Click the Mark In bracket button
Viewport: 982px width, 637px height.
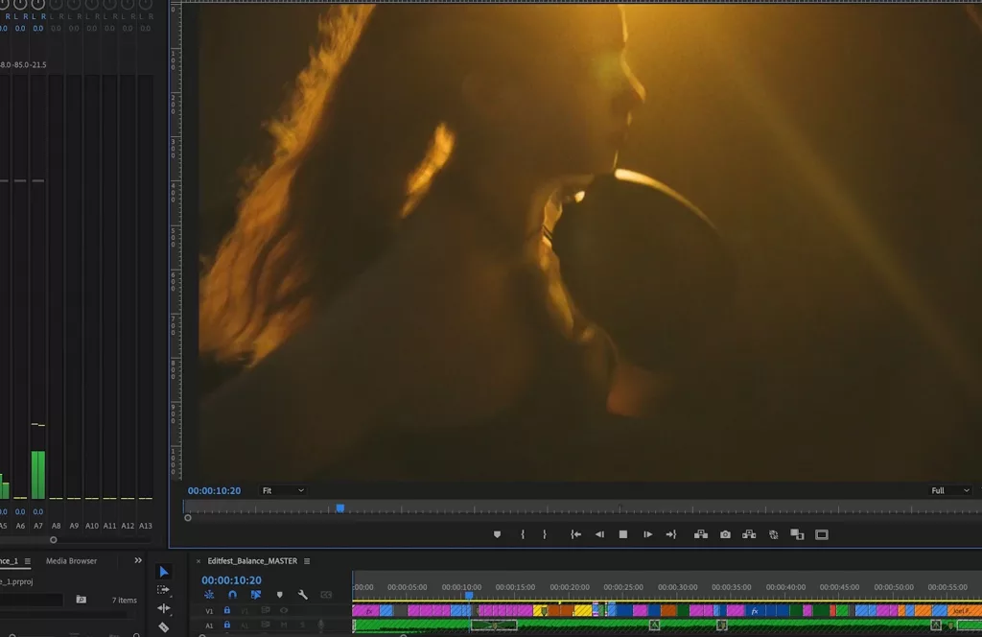coord(523,534)
